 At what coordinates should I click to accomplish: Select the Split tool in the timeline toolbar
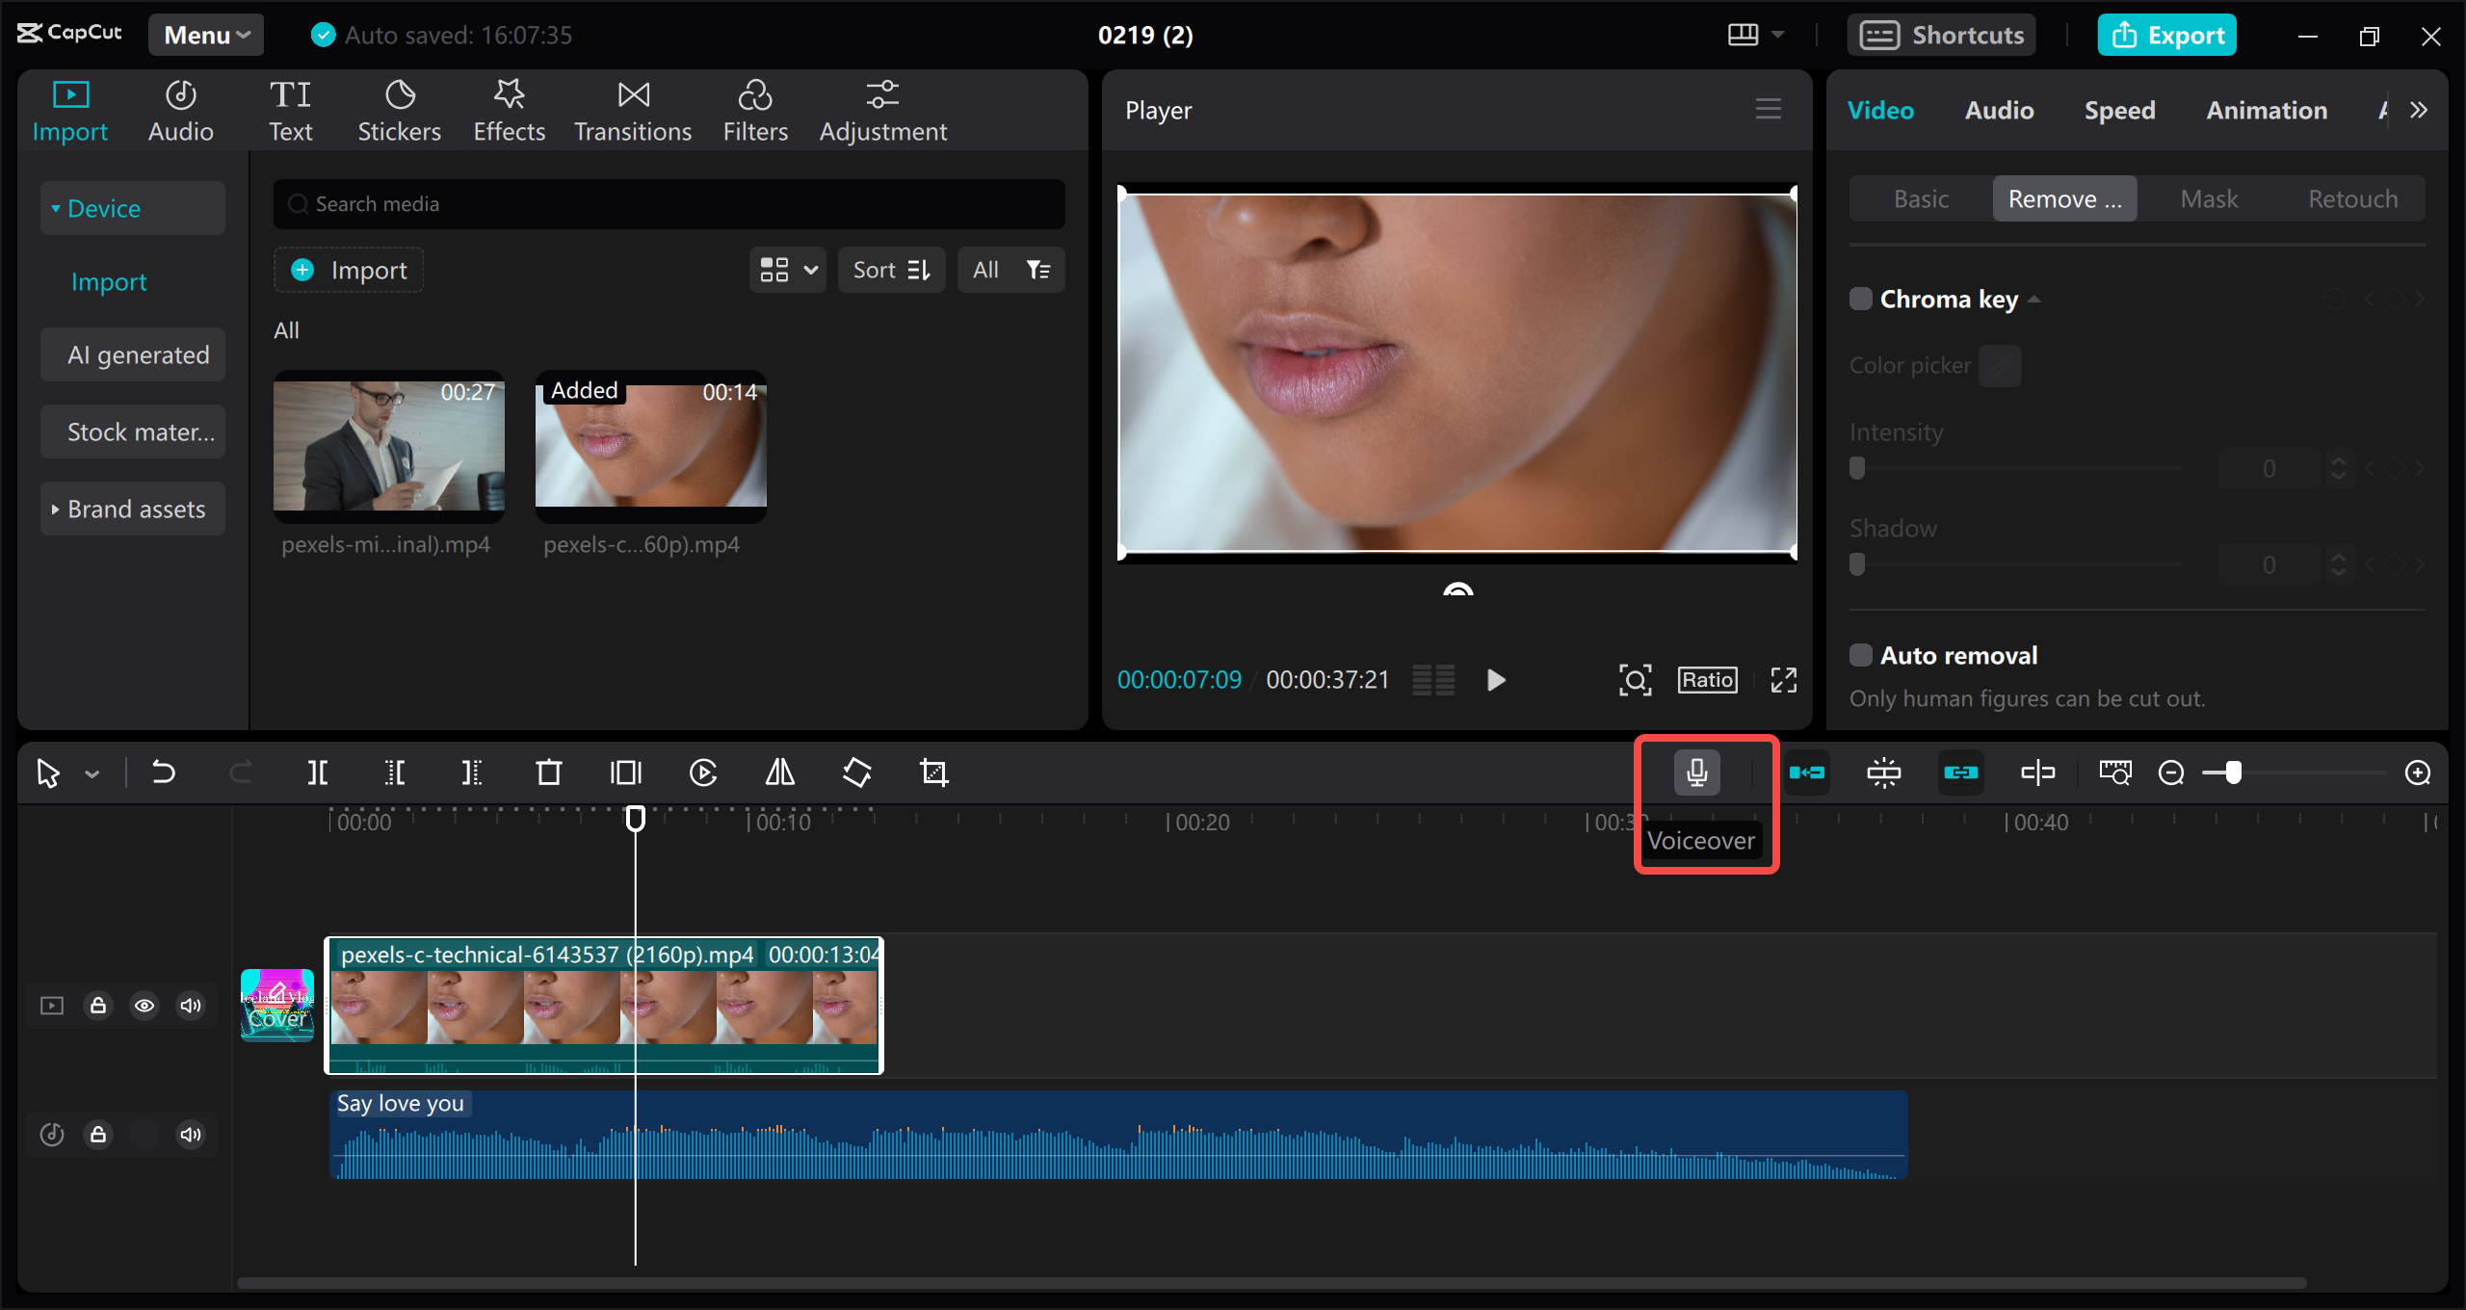tap(318, 772)
